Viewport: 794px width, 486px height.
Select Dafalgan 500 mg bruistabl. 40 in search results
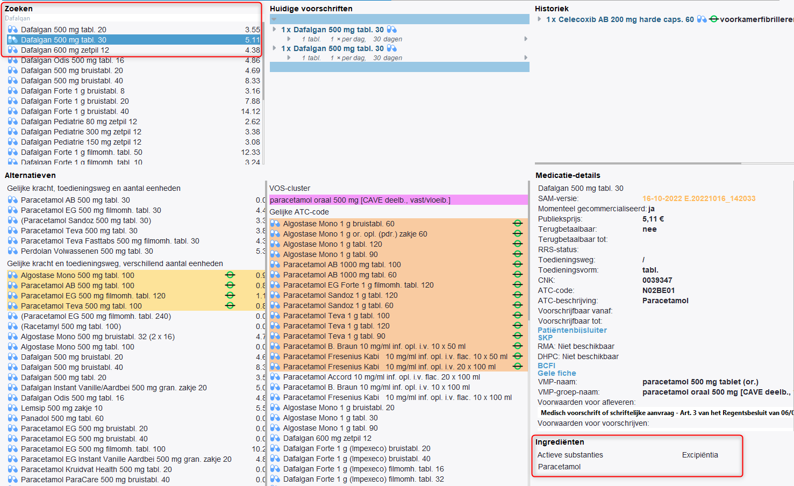tap(133, 81)
